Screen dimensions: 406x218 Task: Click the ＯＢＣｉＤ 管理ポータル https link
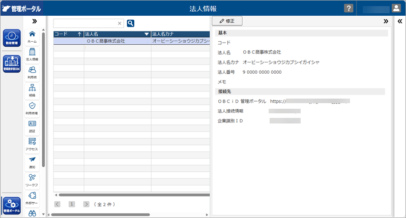click(310, 101)
